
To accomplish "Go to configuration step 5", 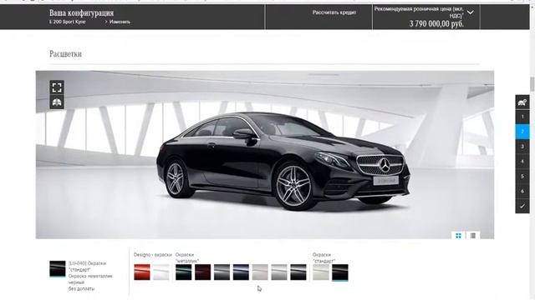I will [522, 177].
